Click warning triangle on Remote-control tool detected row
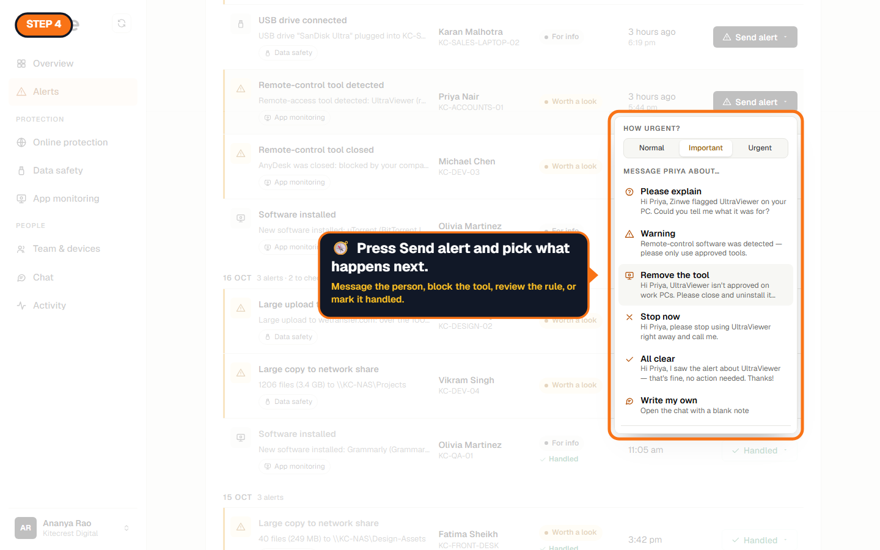Image resolution: width=880 pixels, height=550 pixels. coord(241,89)
